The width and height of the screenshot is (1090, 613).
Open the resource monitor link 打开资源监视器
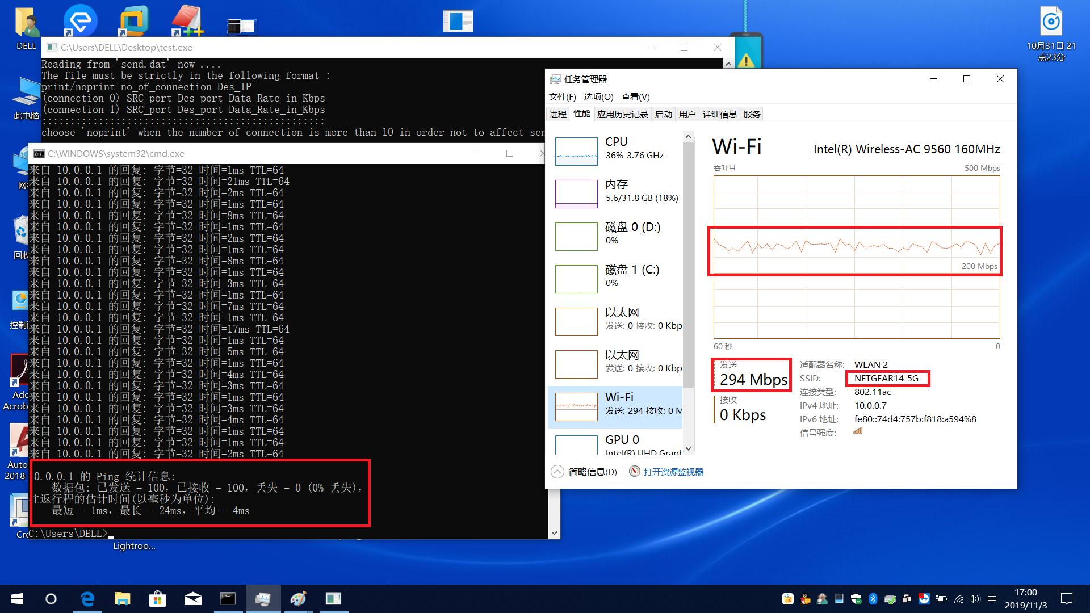click(x=673, y=472)
